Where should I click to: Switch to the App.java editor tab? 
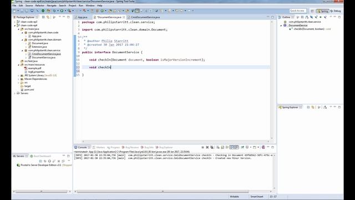click(83, 17)
